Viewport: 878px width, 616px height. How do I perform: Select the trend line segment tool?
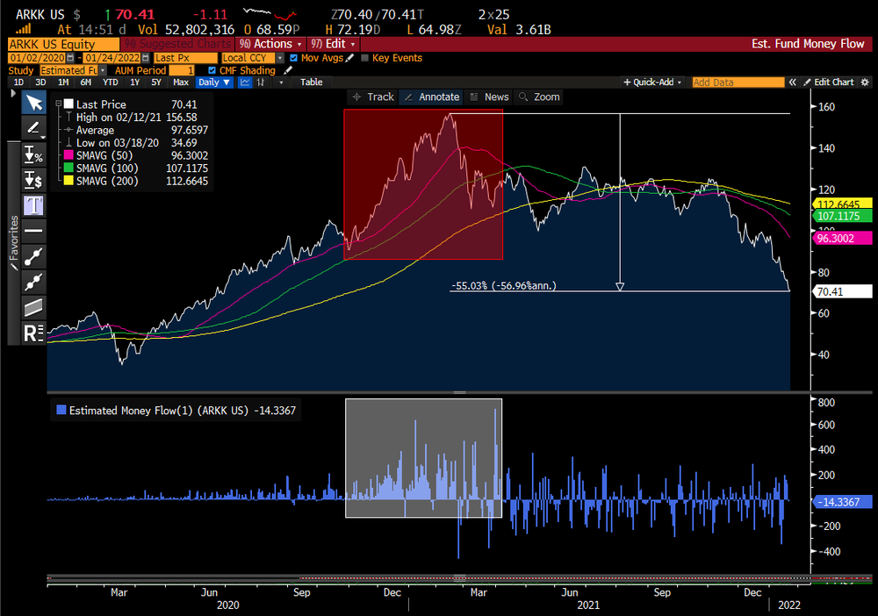tap(33, 256)
